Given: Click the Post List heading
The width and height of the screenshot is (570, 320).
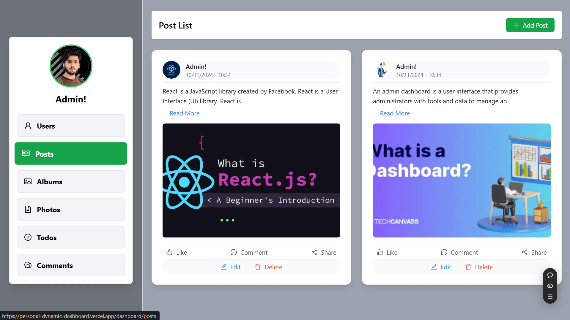Looking at the screenshot, I should 175,25.
